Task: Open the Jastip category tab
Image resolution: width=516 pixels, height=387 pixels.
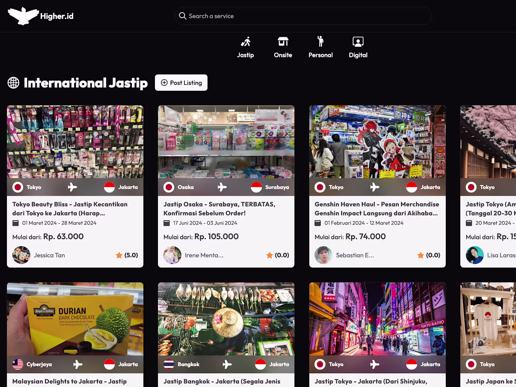Action: 245,47
